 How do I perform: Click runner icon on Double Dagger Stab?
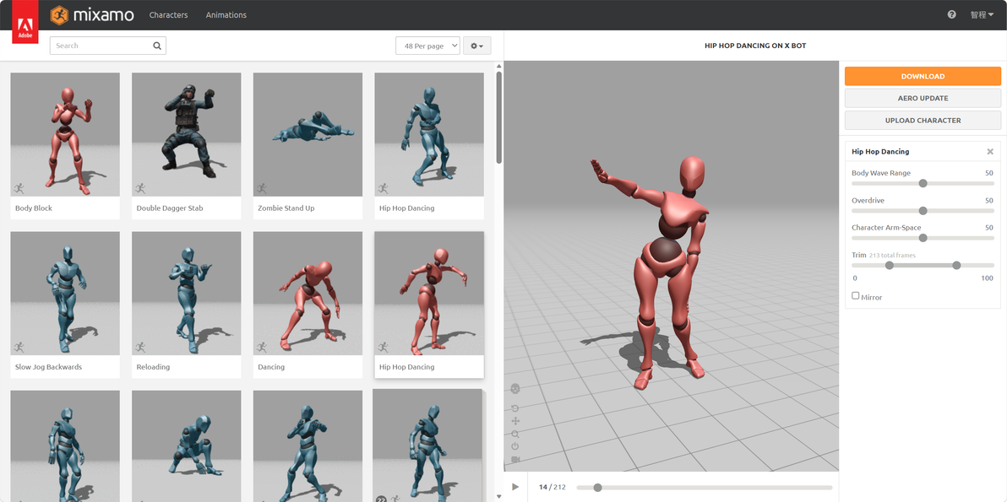pyautogui.click(x=140, y=188)
